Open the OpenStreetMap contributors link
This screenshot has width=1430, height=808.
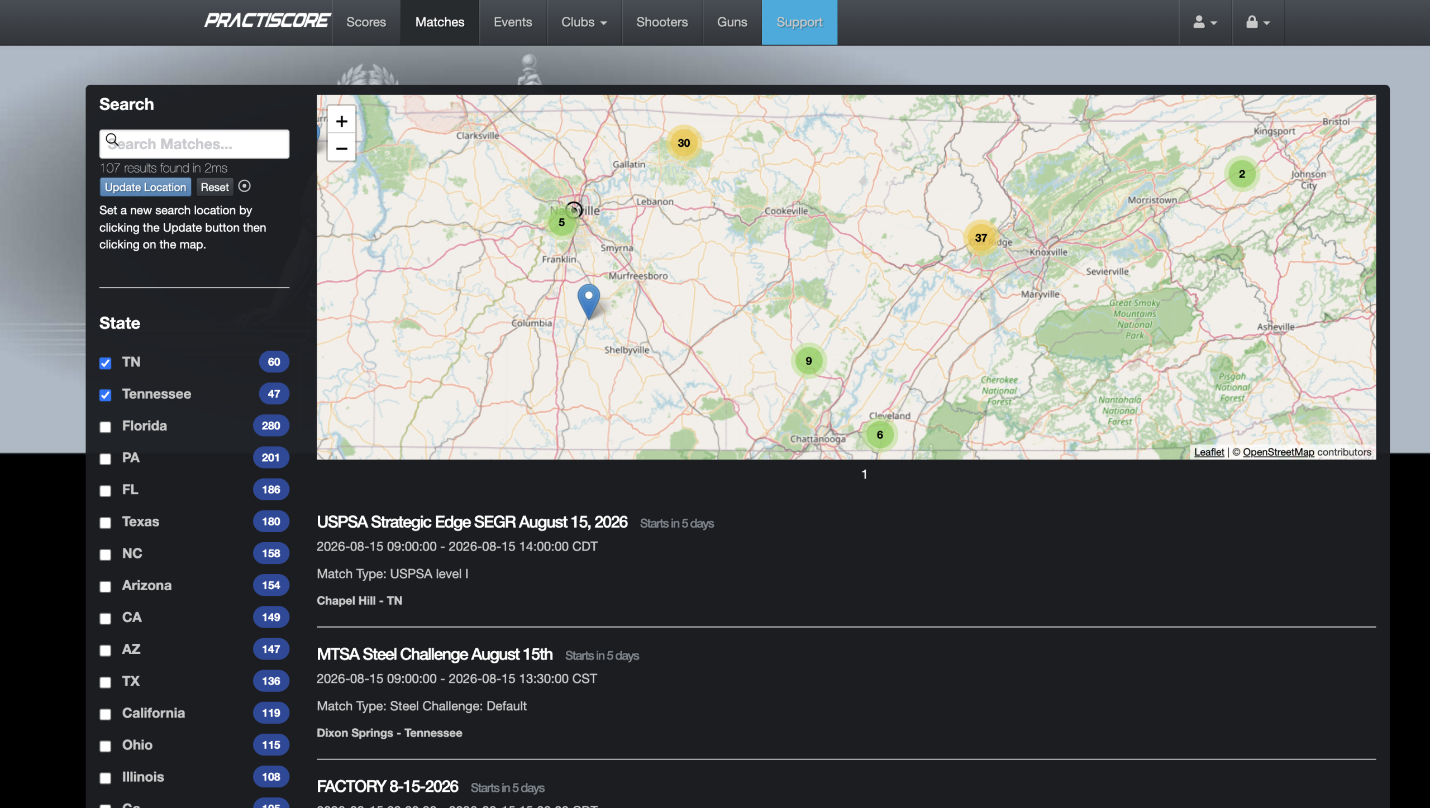(1278, 452)
